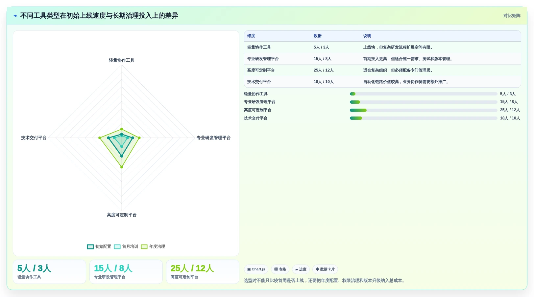Click the 对比矩阵 label in header
This screenshot has width=534, height=297.
coord(512,16)
